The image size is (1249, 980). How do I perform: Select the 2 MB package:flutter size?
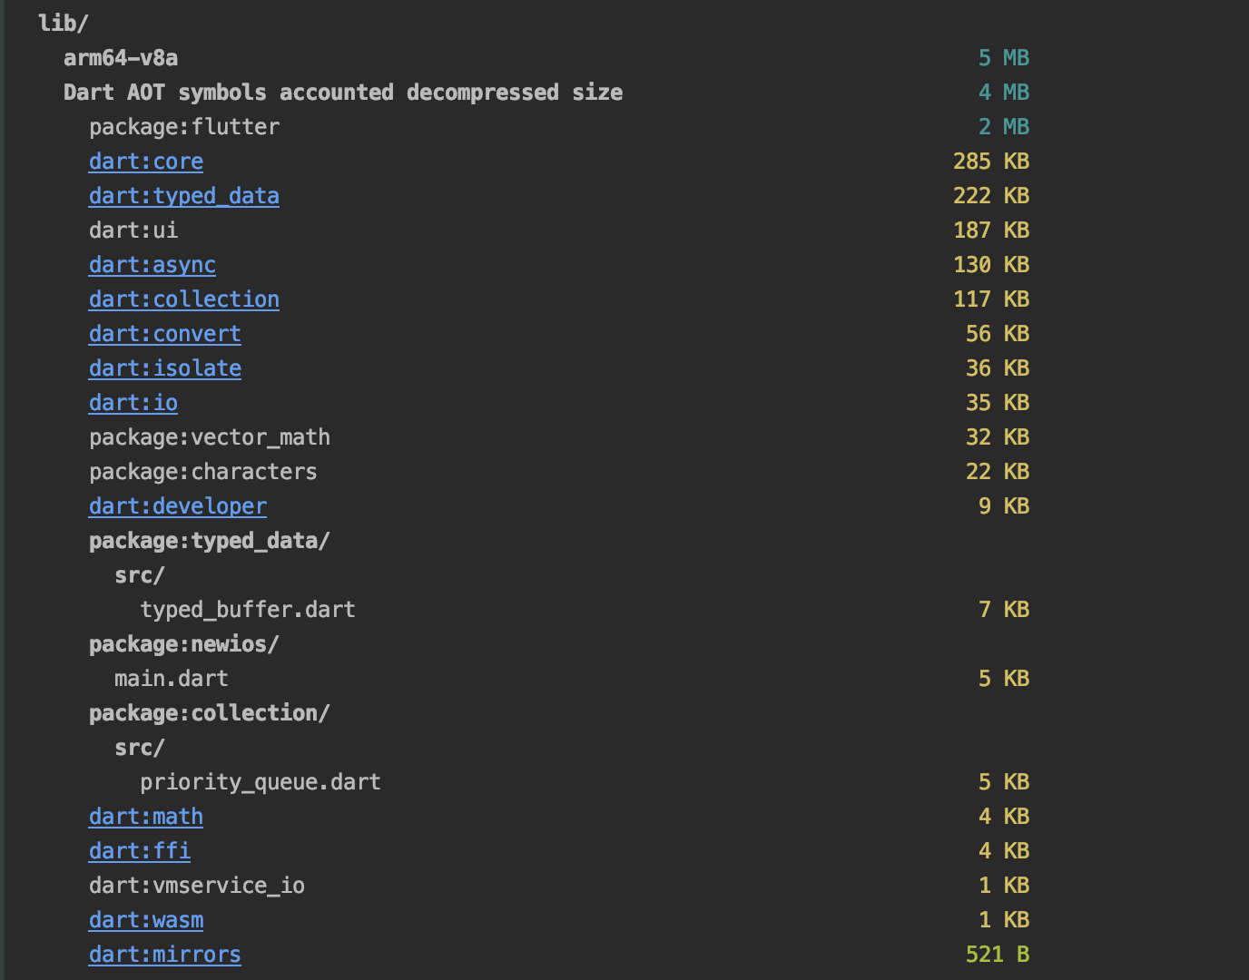[x=1004, y=127]
